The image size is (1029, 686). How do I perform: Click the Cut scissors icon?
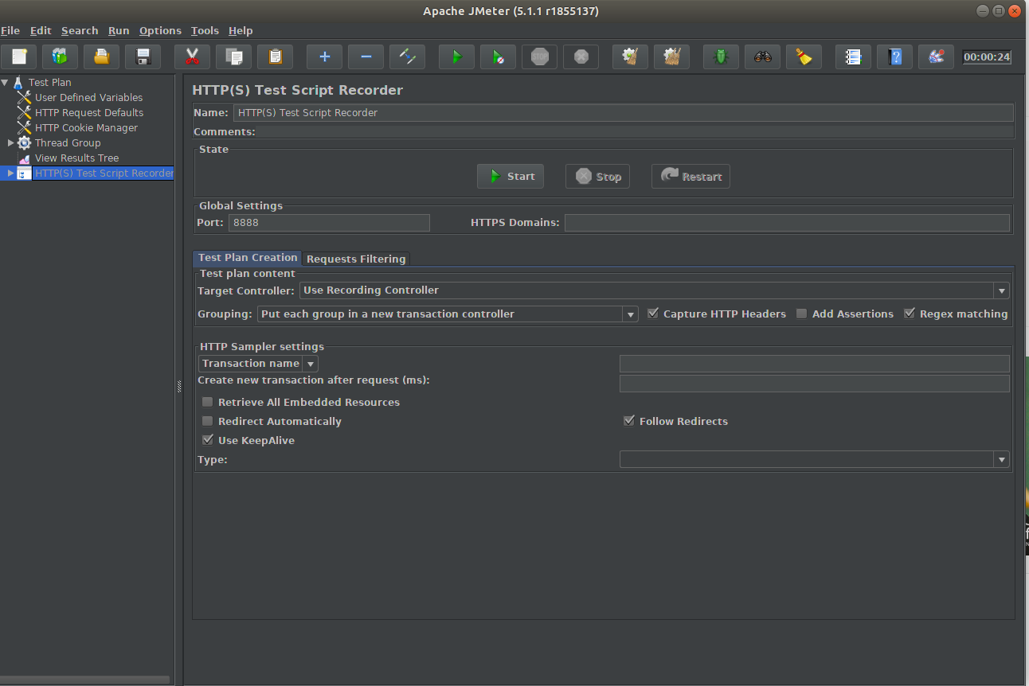click(x=192, y=57)
